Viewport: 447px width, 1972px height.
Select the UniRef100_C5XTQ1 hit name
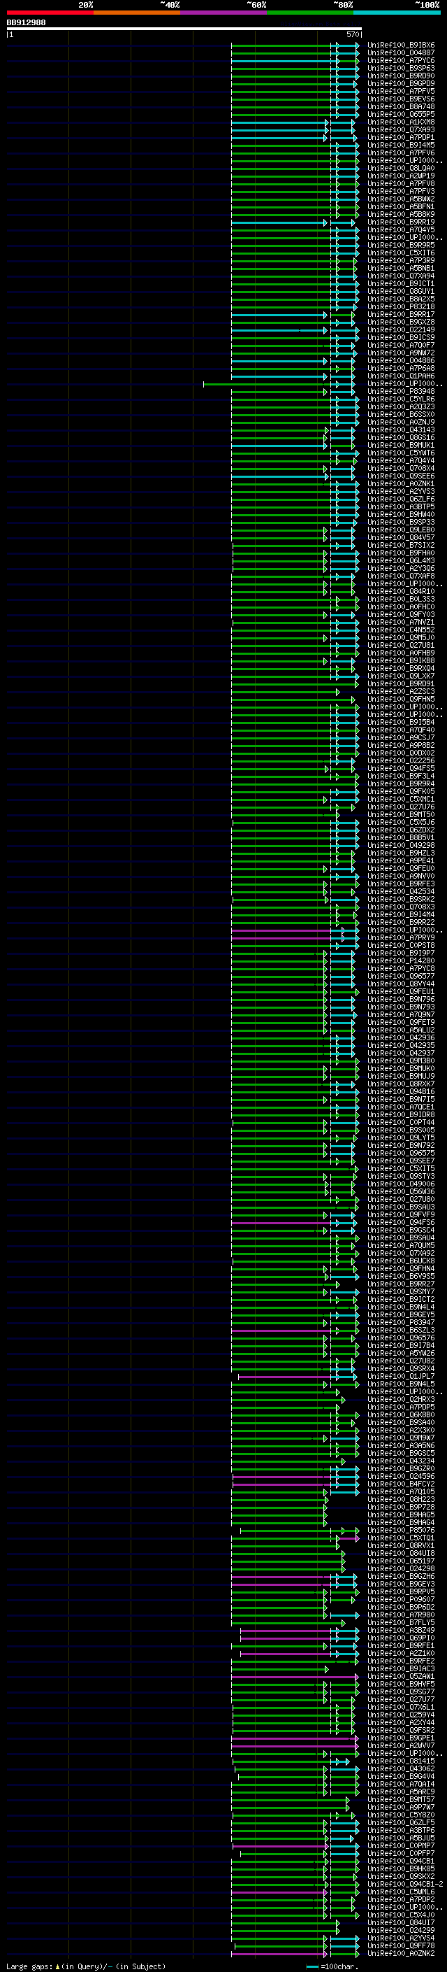click(400, 1538)
